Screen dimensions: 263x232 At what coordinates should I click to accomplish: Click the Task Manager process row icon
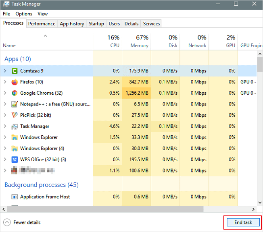tap(15, 126)
